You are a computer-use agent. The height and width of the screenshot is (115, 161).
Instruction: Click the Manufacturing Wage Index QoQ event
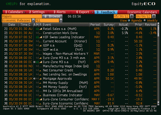coord(66,66)
